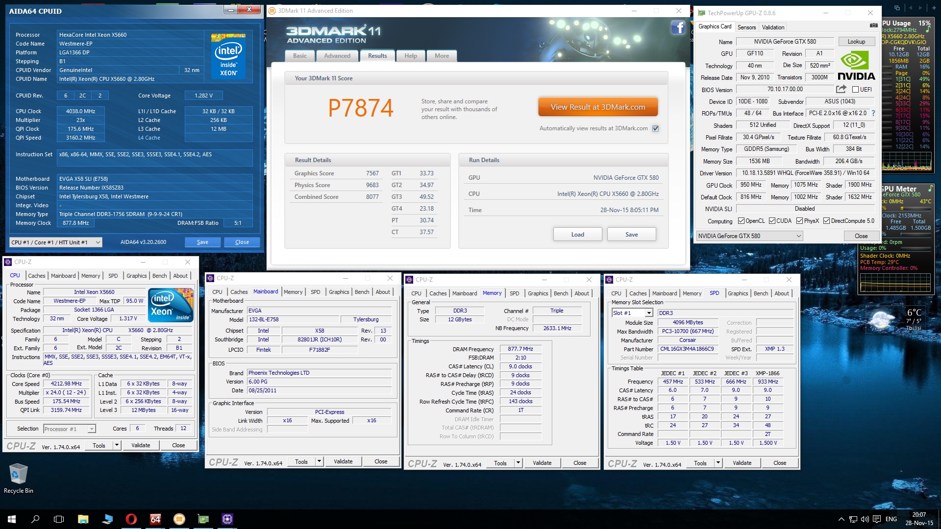Click the Facebook share icon in 3DMark
The image size is (941, 529).
[678, 28]
